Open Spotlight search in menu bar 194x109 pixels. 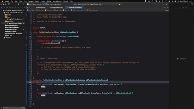[x=172, y=1]
